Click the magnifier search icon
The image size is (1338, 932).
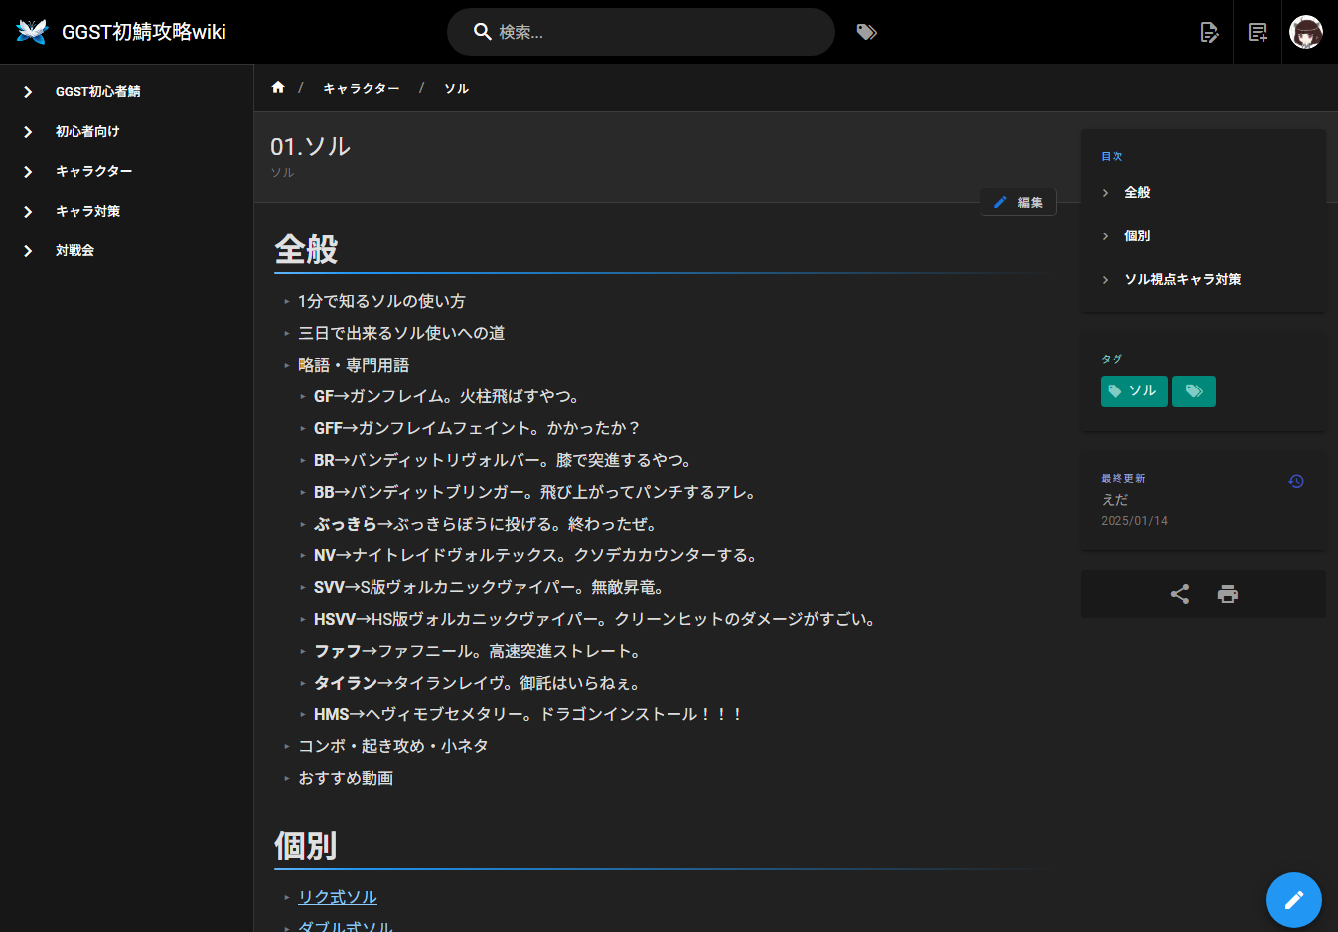pos(483,32)
